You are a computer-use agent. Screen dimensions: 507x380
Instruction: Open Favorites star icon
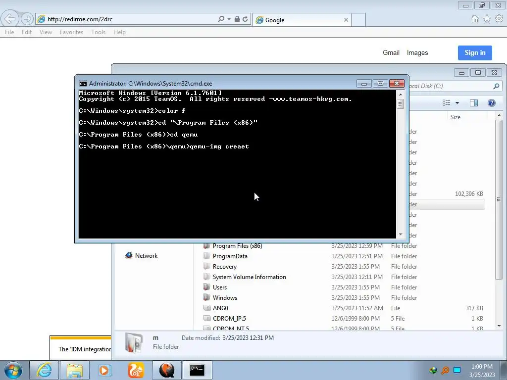point(487,19)
